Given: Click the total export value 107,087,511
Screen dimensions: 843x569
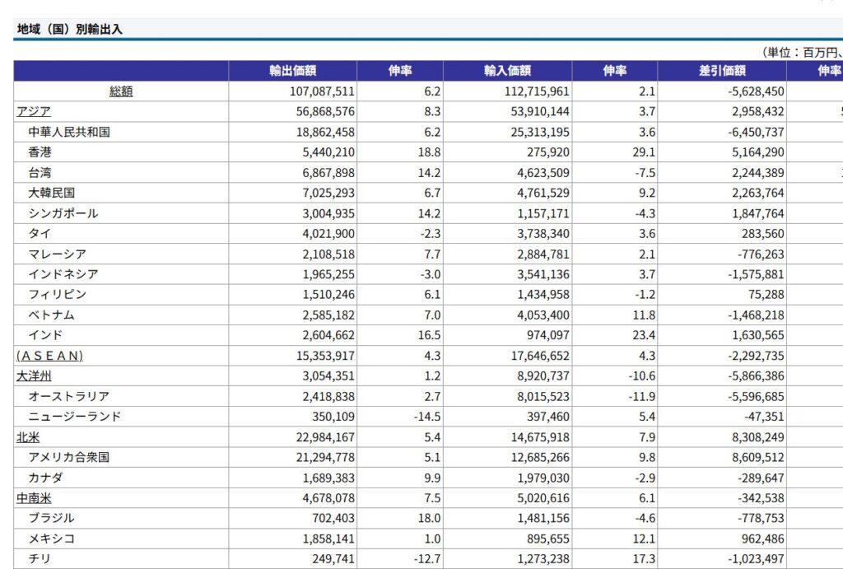Looking at the screenshot, I should (x=322, y=91).
